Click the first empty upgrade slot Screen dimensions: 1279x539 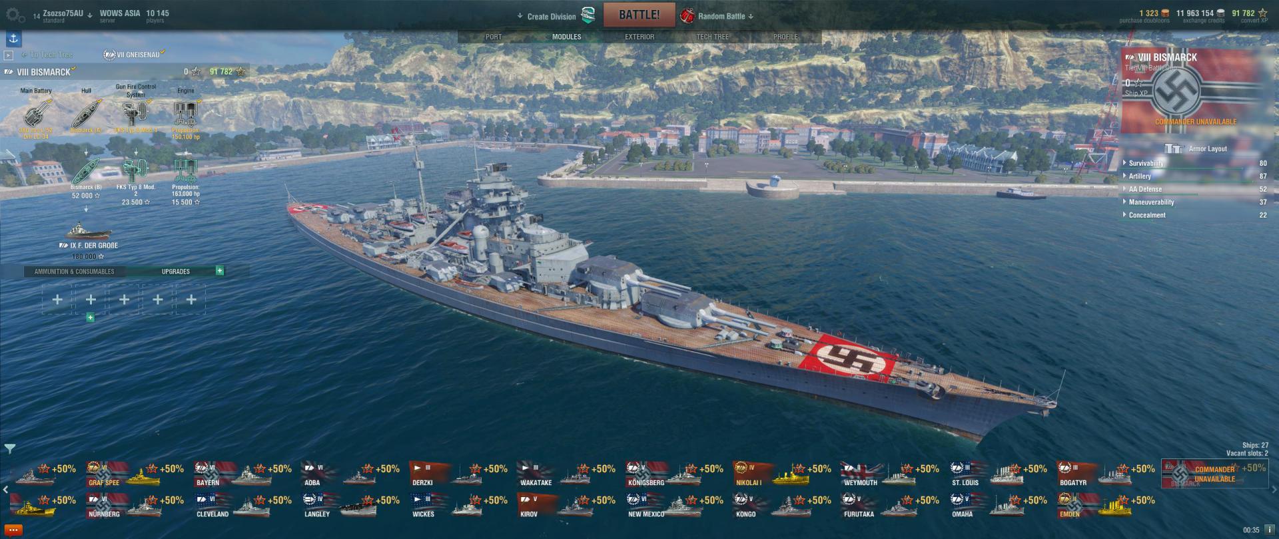[x=57, y=299]
